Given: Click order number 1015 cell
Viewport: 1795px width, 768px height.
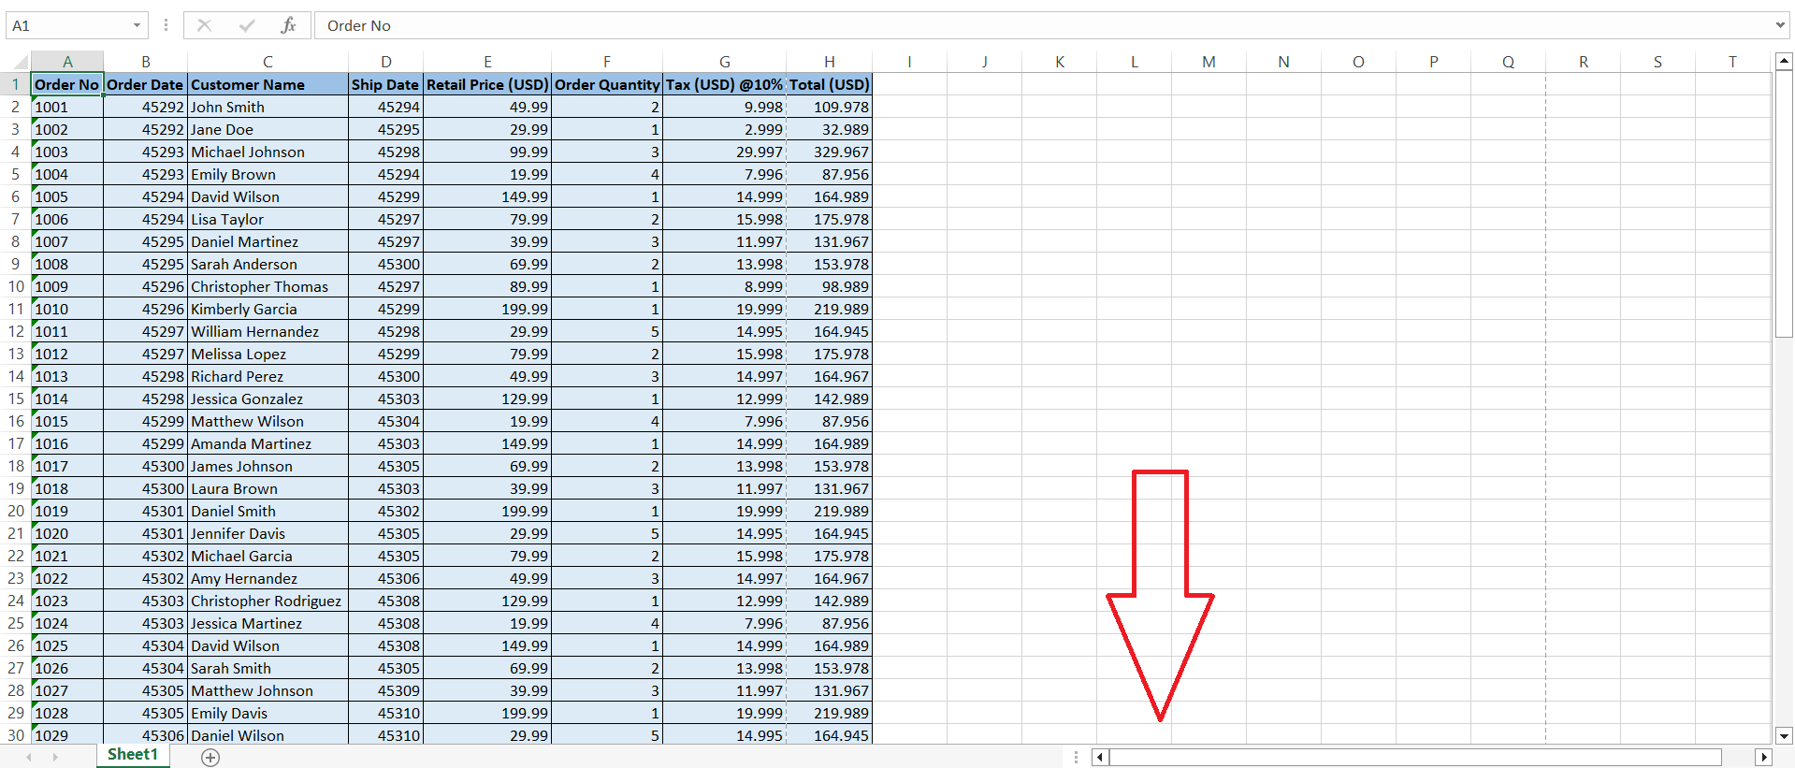Looking at the screenshot, I should 67,421.
